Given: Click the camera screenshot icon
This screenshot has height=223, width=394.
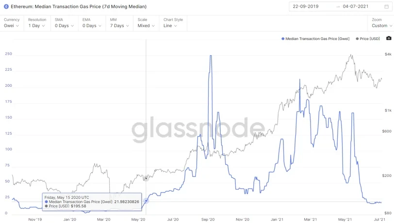Looking at the screenshot, I should (x=389, y=38).
